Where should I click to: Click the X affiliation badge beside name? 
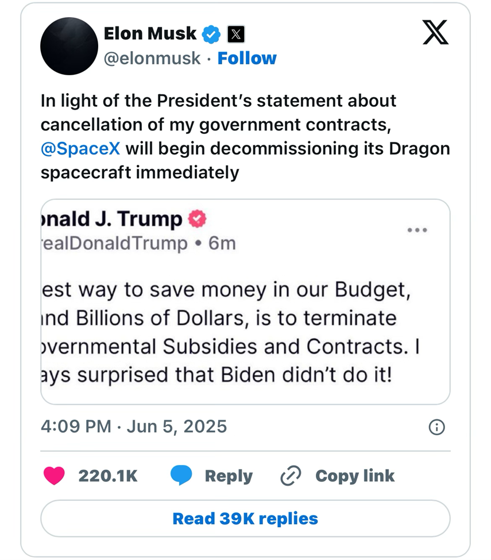[x=236, y=34]
